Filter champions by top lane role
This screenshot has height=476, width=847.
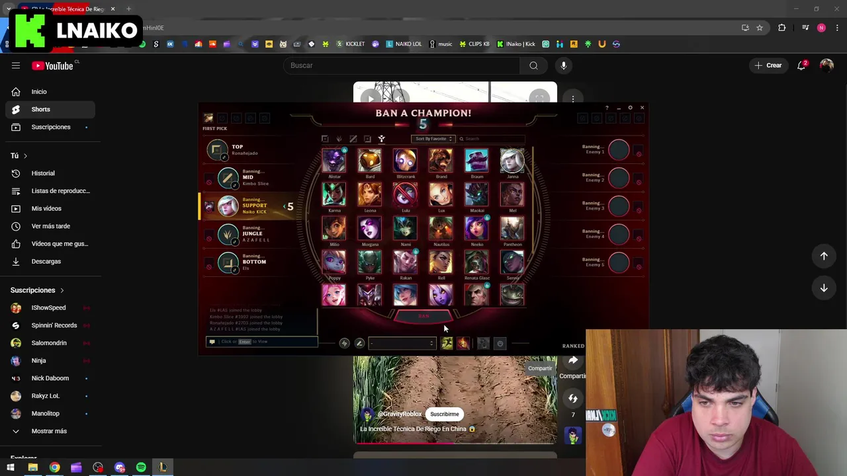click(x=325, y=139)
